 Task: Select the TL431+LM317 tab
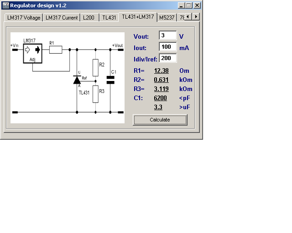click(x=138, y=17)
